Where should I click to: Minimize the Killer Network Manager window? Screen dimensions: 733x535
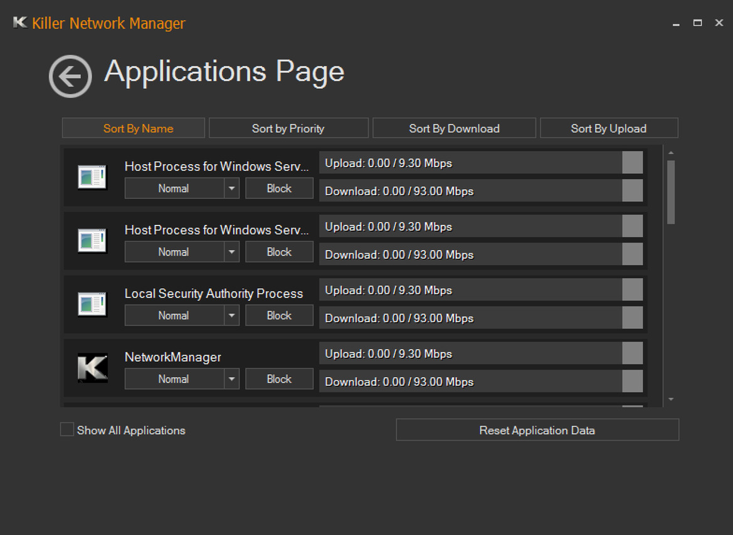pos(676,23)
